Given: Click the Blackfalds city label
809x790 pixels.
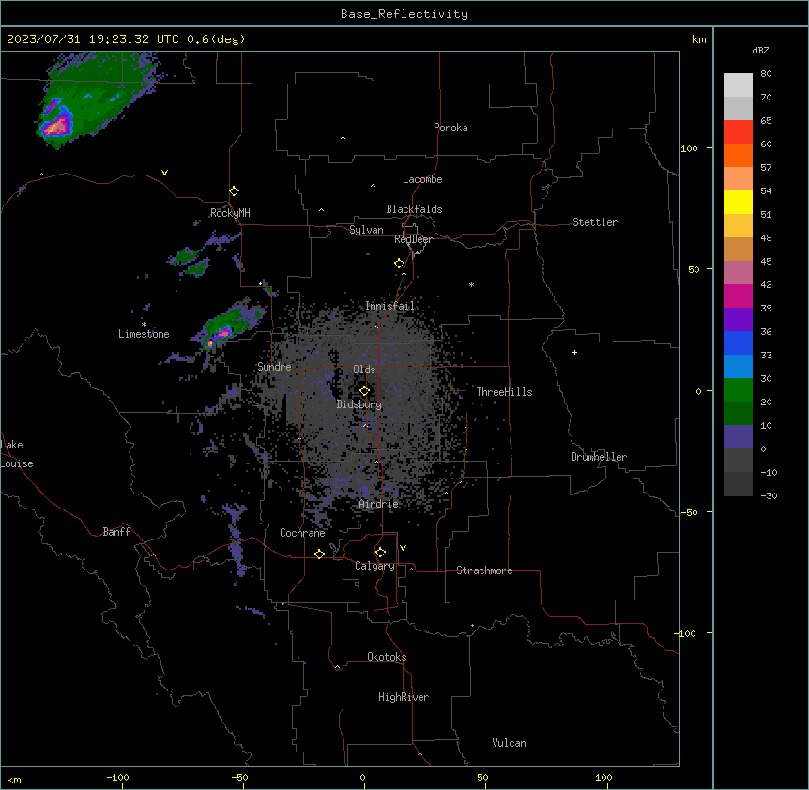Looking at the screenshot, I should [414, 209].
